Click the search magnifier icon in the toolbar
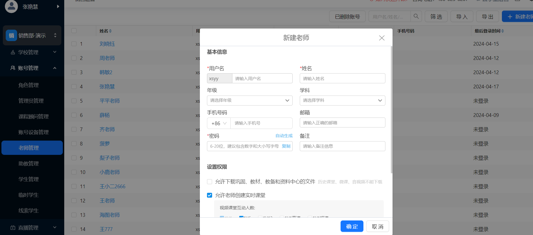 (x=416, y=17)
